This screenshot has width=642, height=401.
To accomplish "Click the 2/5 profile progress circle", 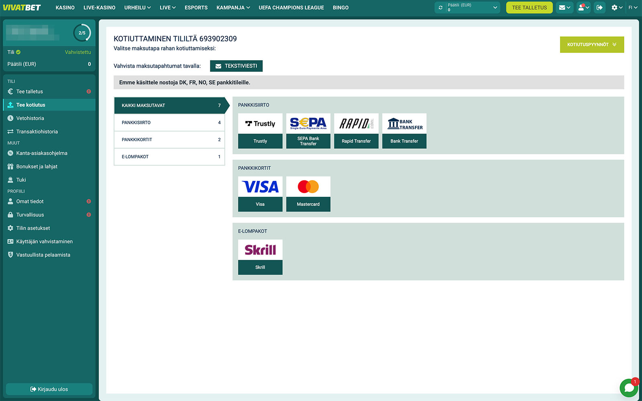I will click(82, 33).
